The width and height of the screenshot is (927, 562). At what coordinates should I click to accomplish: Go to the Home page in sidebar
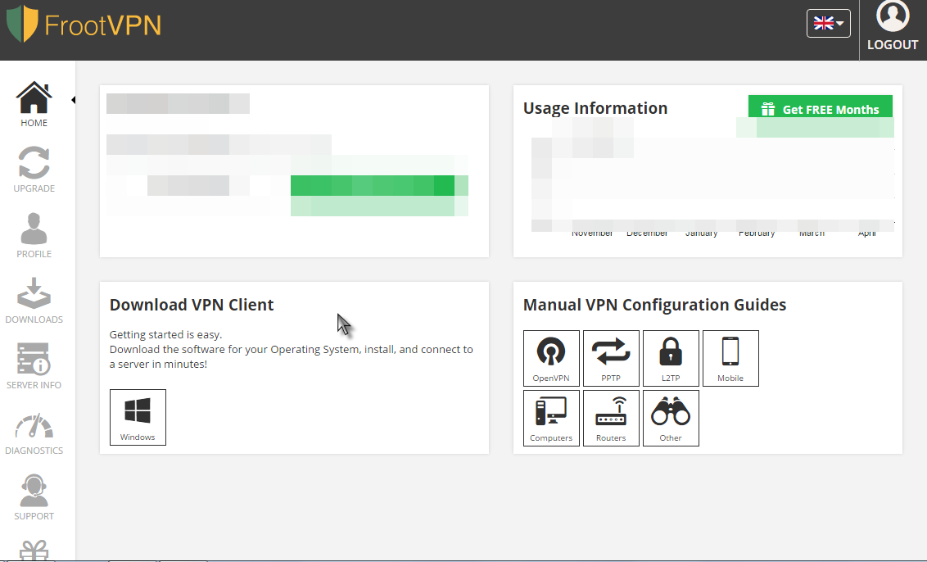point(34,105)
